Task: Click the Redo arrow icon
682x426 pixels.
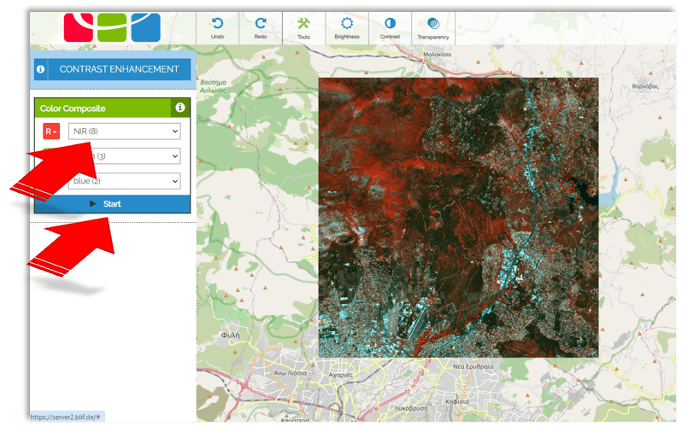Action: pyautogui.click(x=261, y=24)
